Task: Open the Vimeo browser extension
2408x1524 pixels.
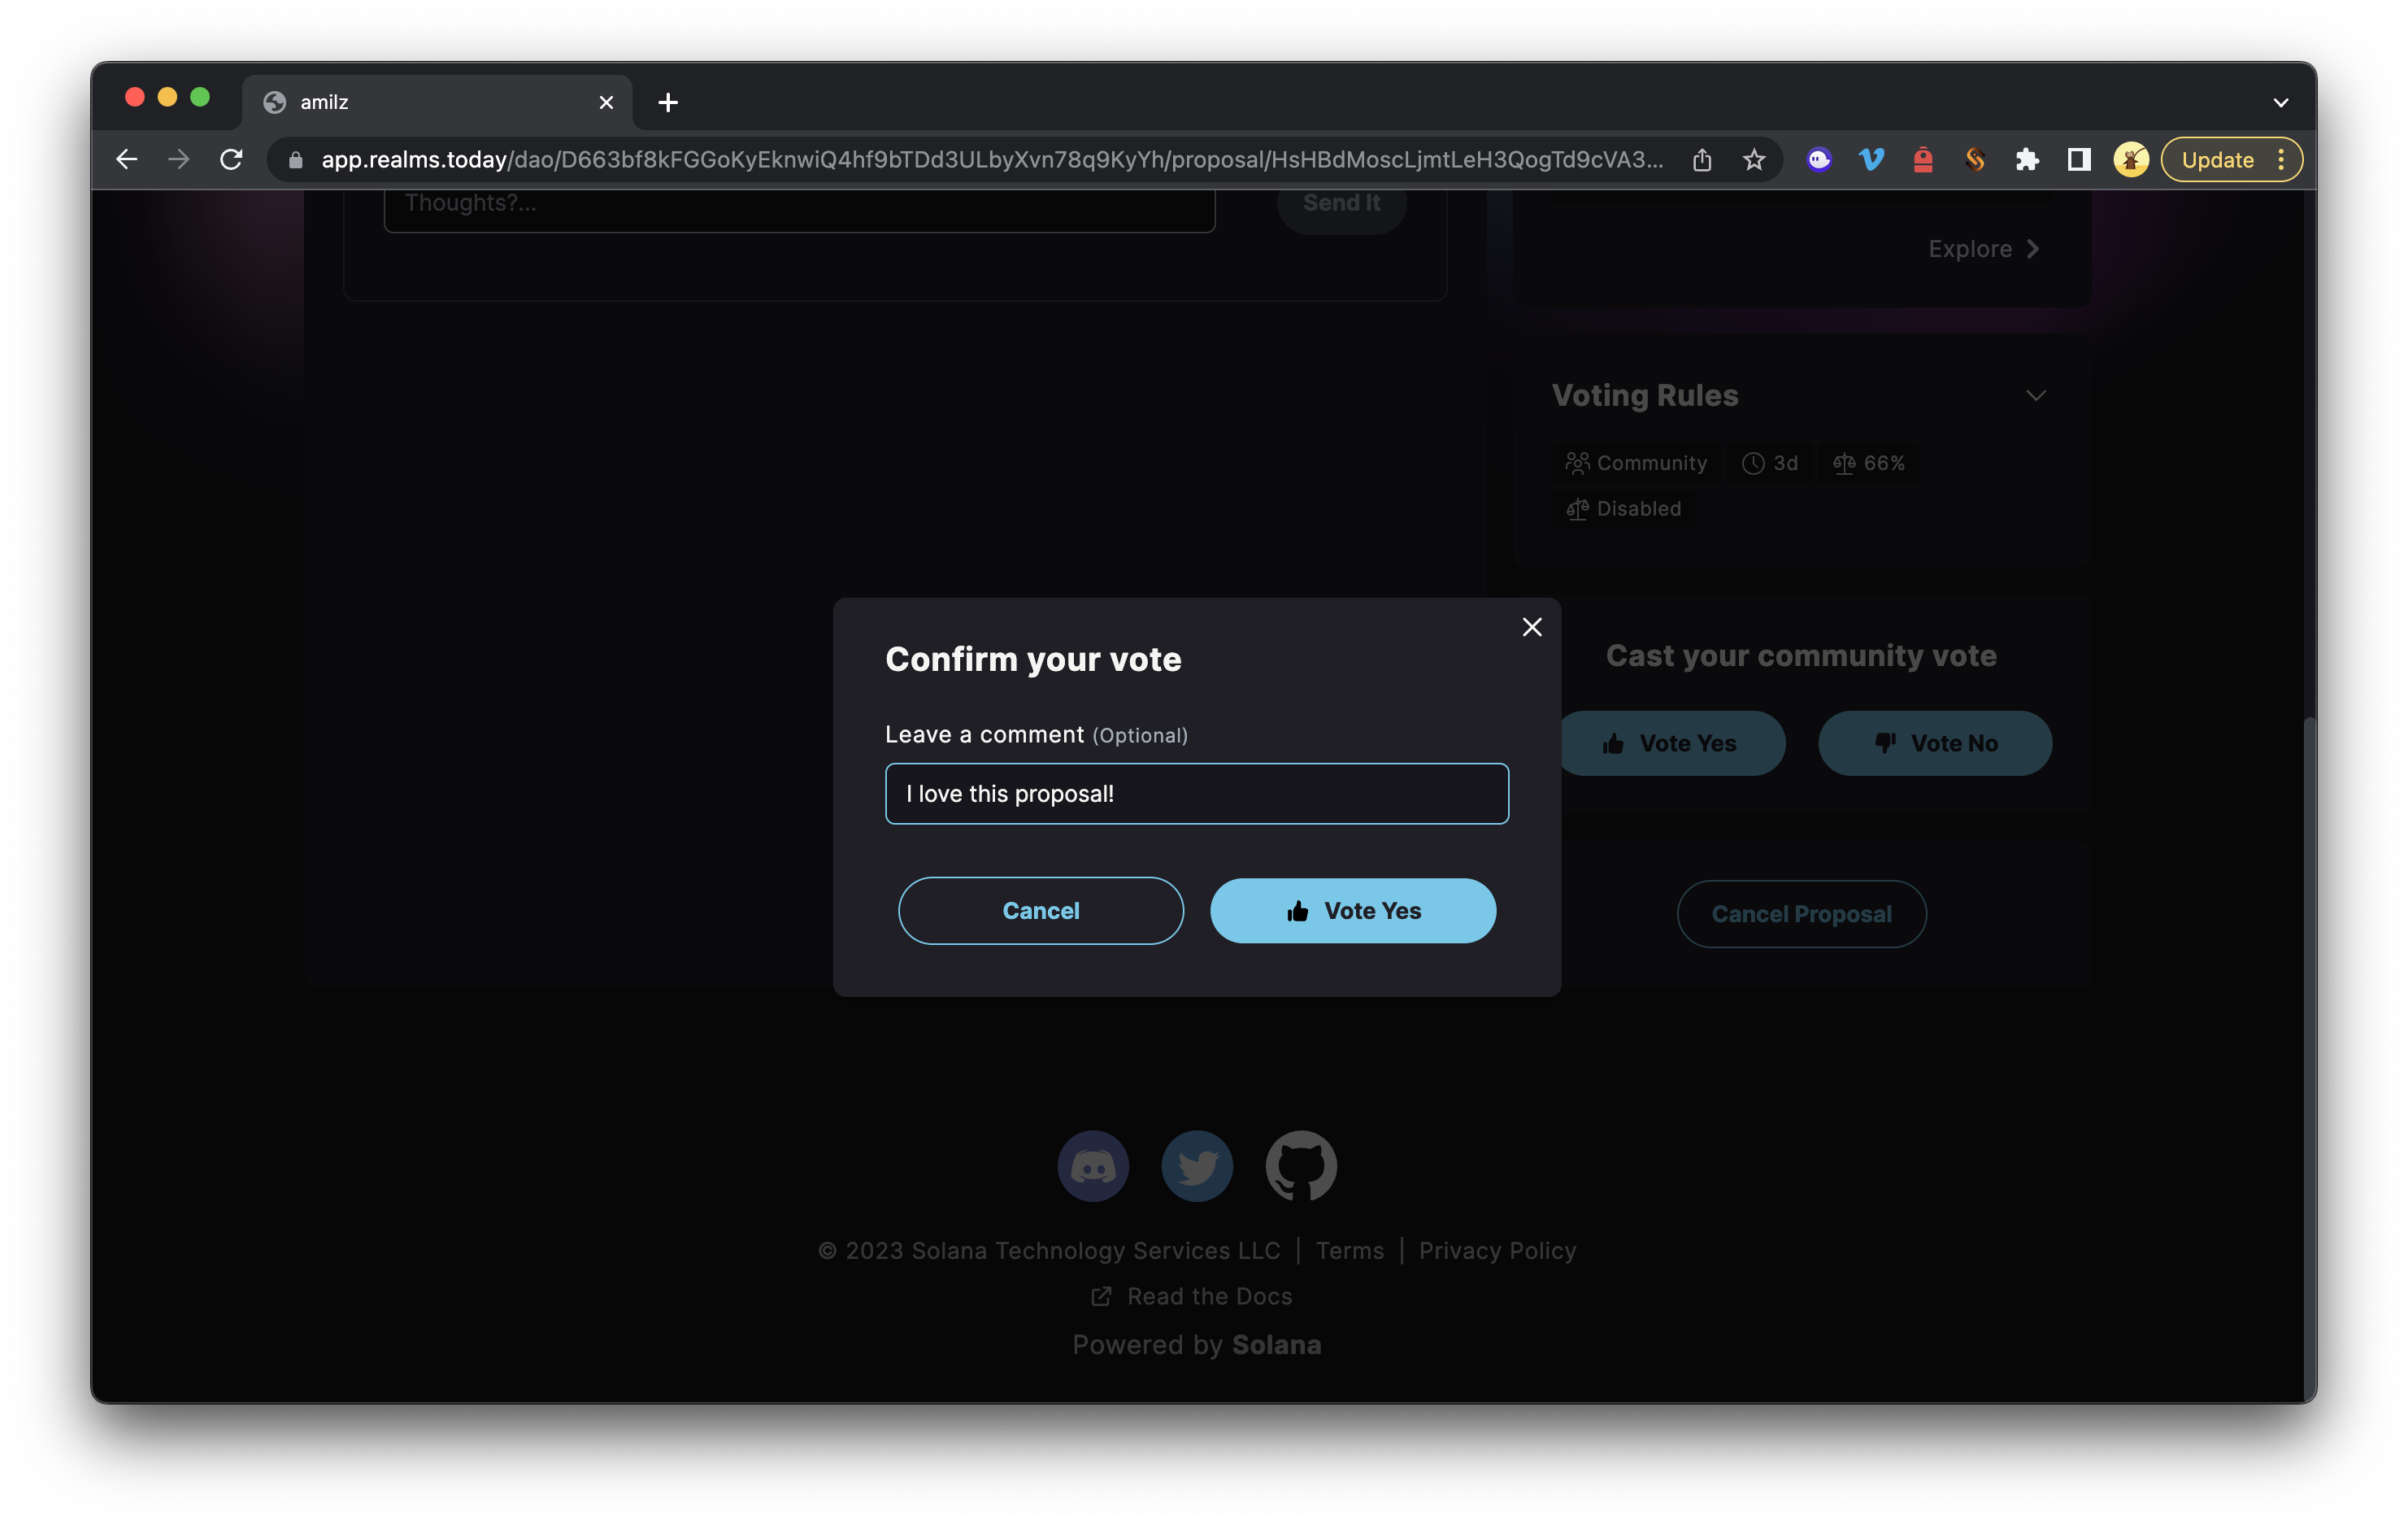Action: (x=1871, y=159)
